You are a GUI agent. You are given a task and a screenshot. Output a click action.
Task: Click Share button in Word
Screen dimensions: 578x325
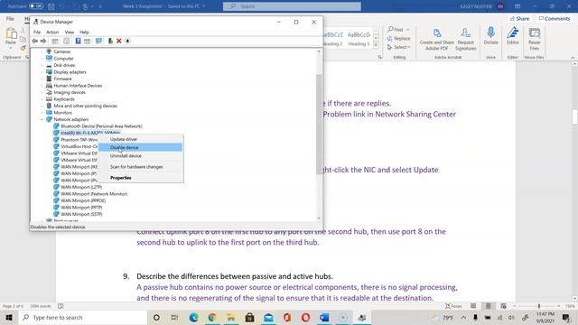(x=519, y=18)
